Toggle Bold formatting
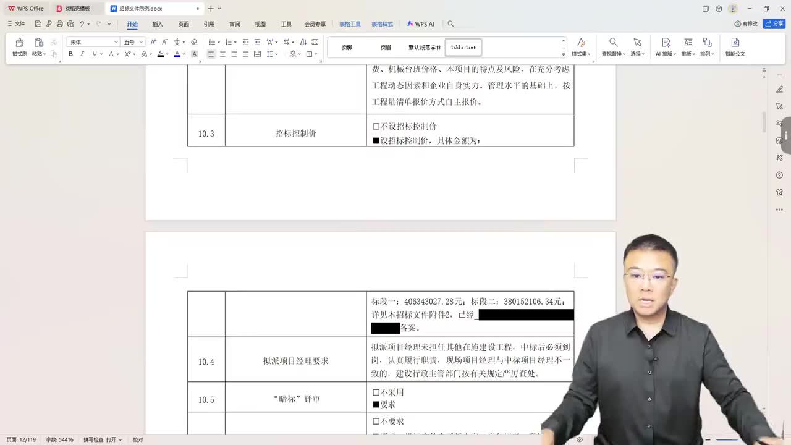Viewport: 791px width, 445px height. (x=70, y=54)
